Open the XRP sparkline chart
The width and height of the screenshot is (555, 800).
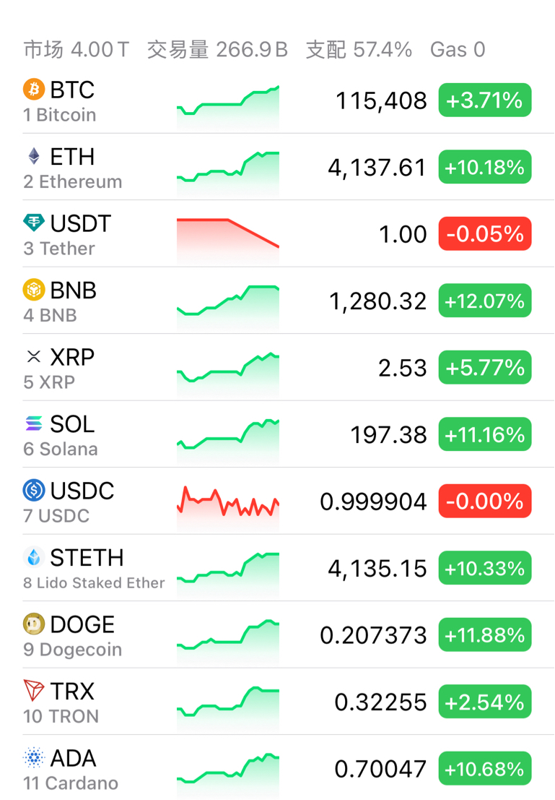[x=228, y=368]
